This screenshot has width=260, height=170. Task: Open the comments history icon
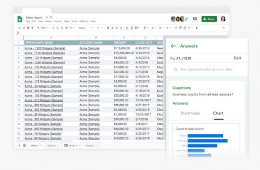[x=195, y=19]
